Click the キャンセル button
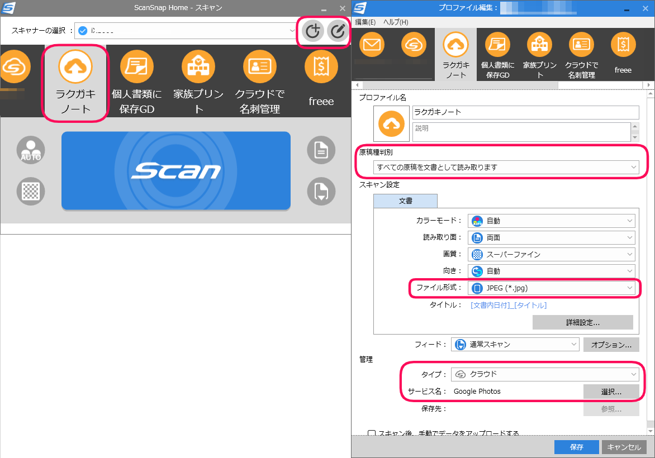 point(624,447)
